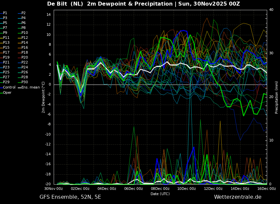Click the Precipitation (mm) axis label
Viewport: 280px width, 204px height.
277,97
